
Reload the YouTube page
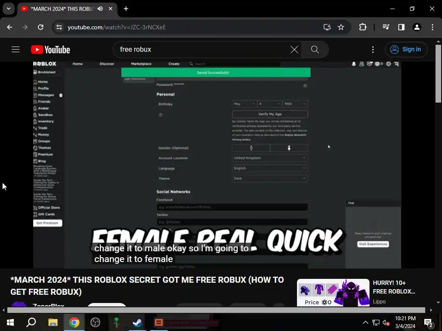tap(41, 27)
